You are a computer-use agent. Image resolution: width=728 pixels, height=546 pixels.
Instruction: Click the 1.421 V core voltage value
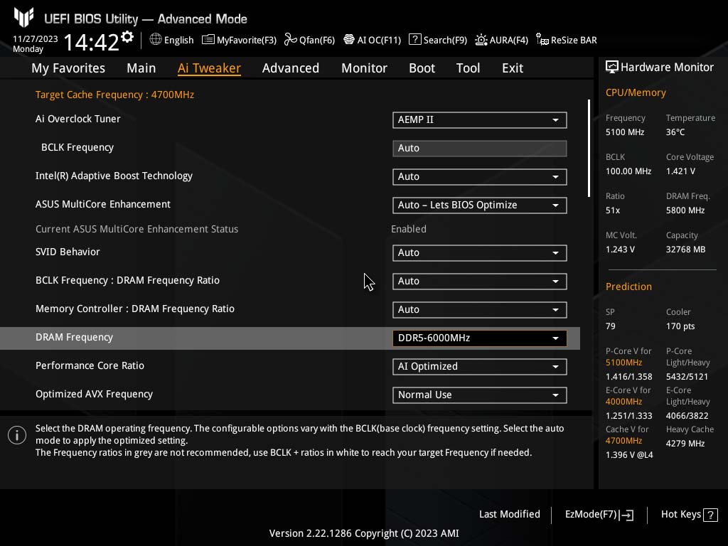pyautogui.click(x=680, y=171)
